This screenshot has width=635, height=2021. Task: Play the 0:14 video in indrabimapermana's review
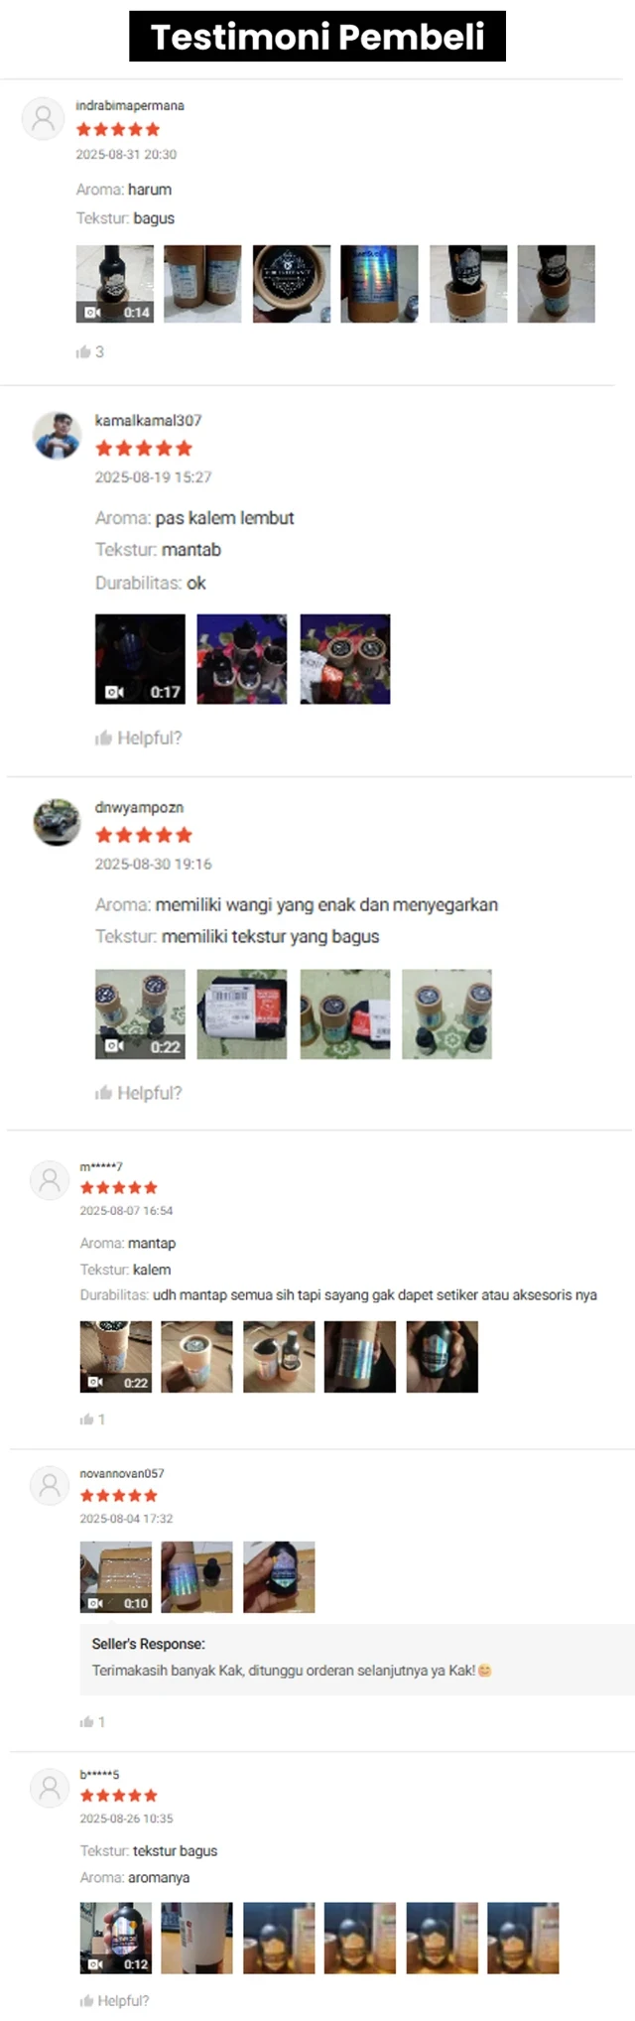click(115, 284)
